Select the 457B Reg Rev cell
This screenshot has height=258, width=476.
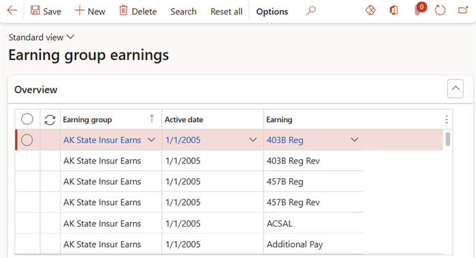click(x=313, y=202)
